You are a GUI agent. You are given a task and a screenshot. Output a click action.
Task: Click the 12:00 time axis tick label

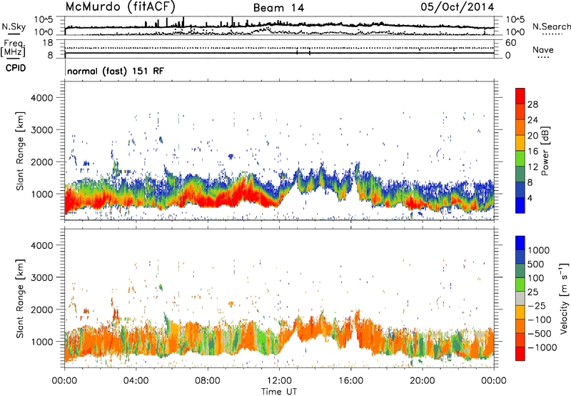[279, 381]
